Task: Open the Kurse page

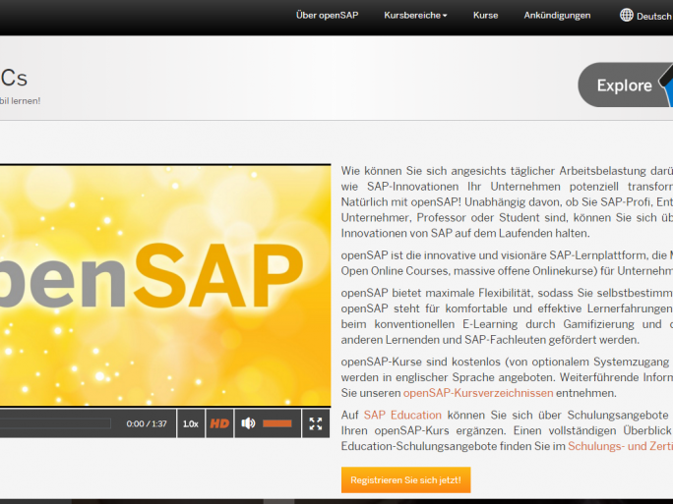Action: (x=485, y=16)
